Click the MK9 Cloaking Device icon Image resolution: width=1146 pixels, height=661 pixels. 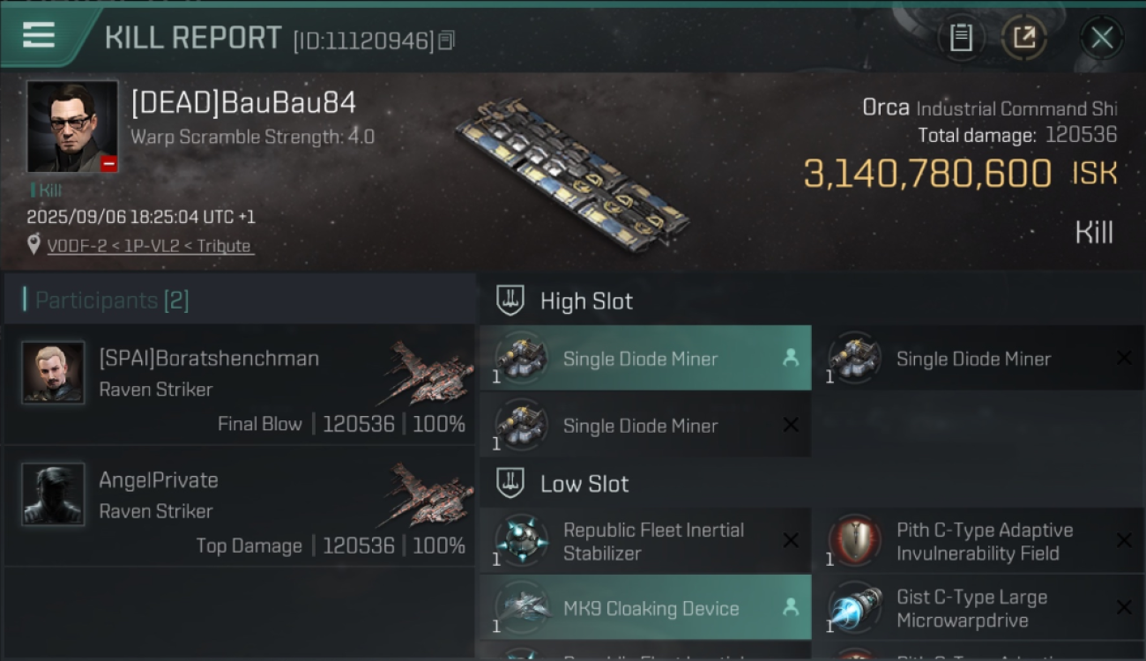click(522, 608)
